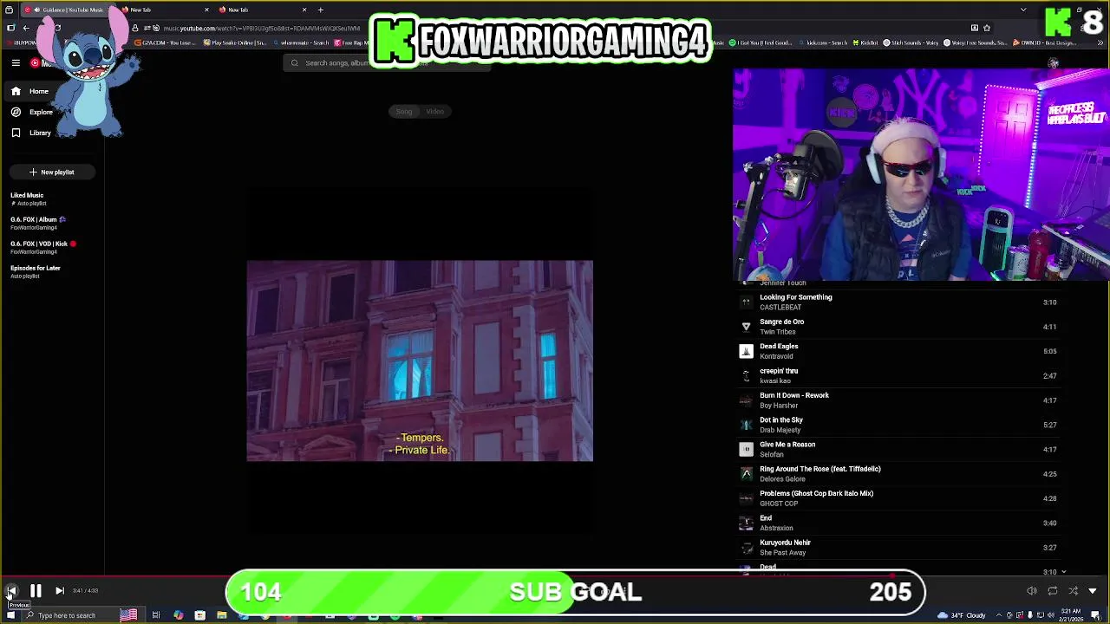This screenshot has width=1110, height=624.
Task: Open G.6. FOX | Album playlist
Action: tap(39, 223)
